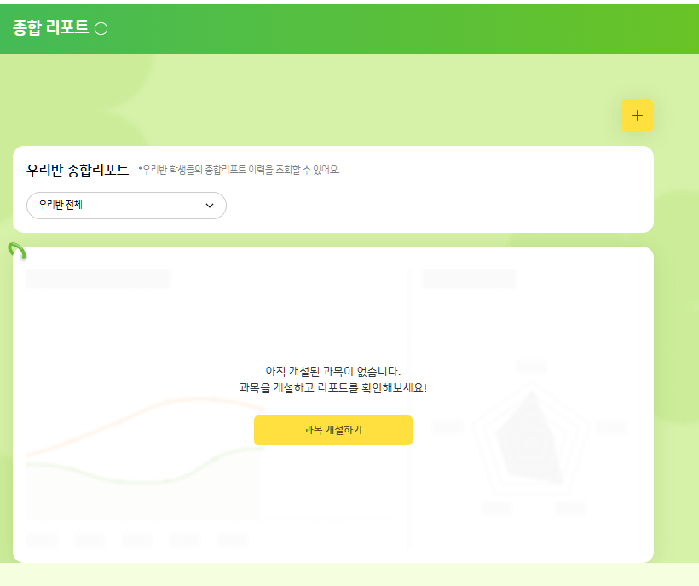Screen dimensions: 699x586
Task: Click the info icon beside 종합 리포트
Action: [x=101, y=28]
